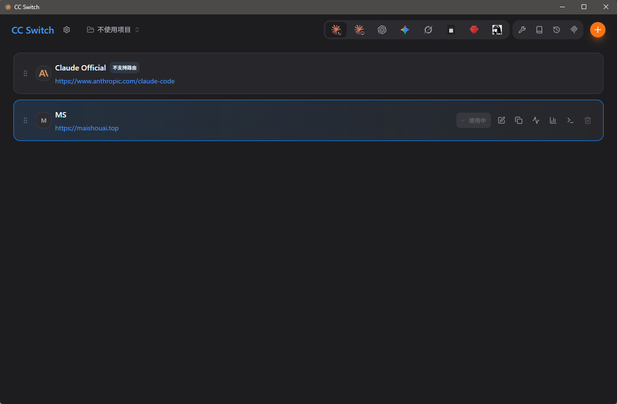617x404 pixels.
Task: Open settings via the gear icon
Action: coord(67,30)
